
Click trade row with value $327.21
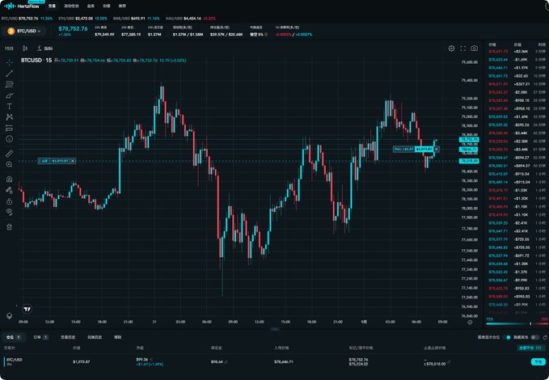517,84
